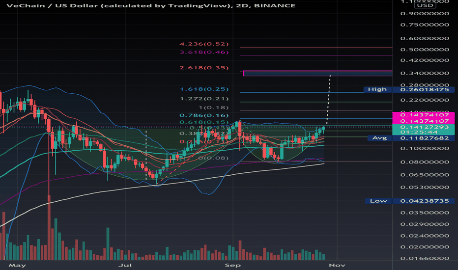The width and height of the screenshot is (458, 270).
Task: Click the Low price label
Action: pyautogui.click(x=378, y=201)
